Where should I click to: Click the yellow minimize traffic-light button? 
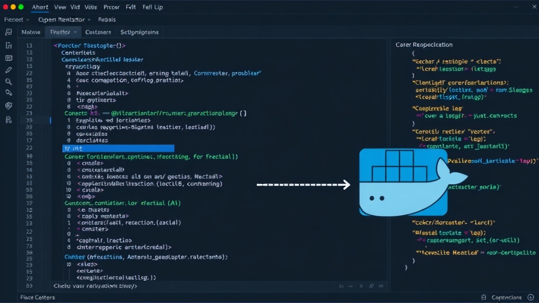pos(13,7)
